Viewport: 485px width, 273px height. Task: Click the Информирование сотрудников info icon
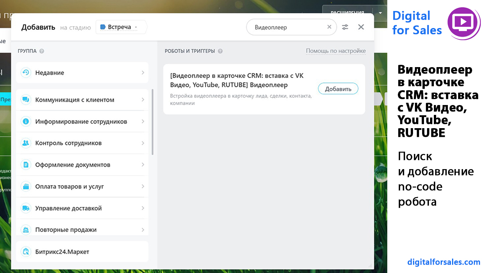[26, 121]
